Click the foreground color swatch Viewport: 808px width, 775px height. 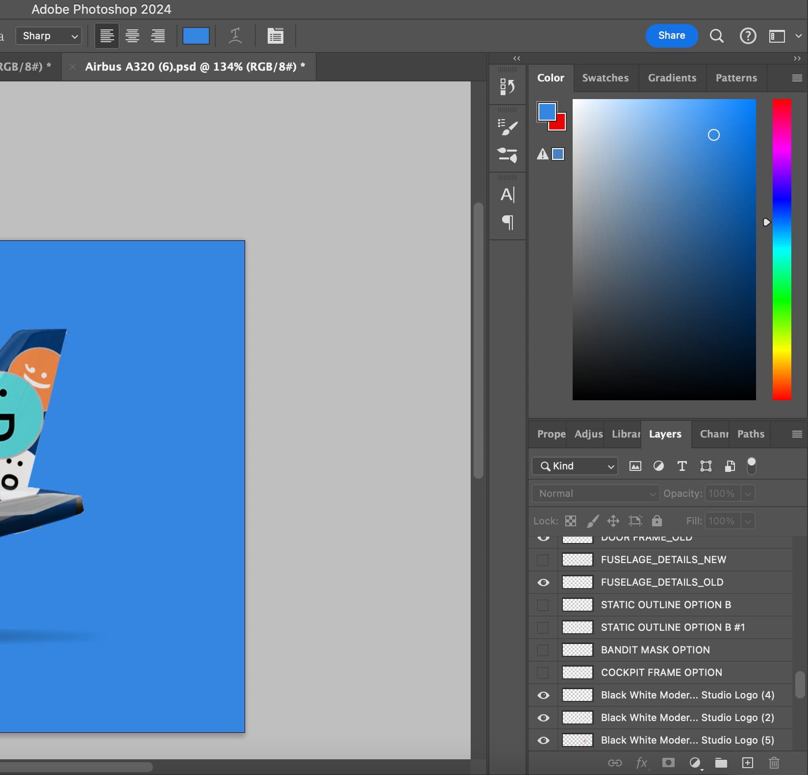(x=546, y=111)
